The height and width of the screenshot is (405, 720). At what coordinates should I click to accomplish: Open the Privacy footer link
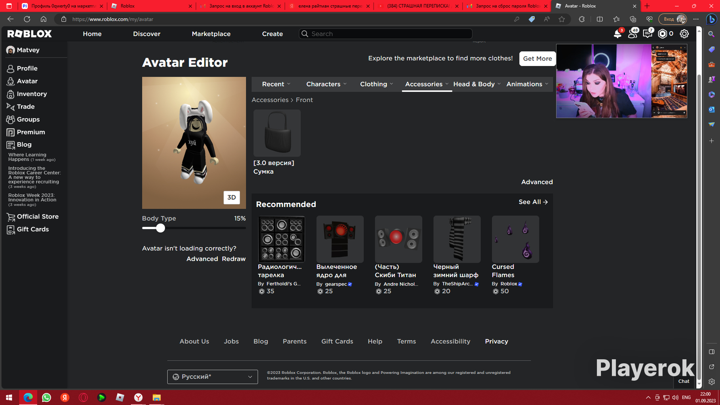coord(496,341)
